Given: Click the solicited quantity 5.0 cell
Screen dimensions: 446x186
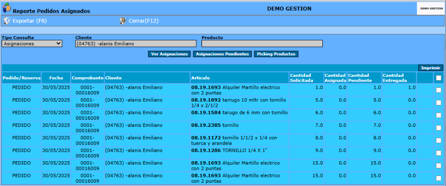Looking at the screenshot, I should tap(307, 103).
